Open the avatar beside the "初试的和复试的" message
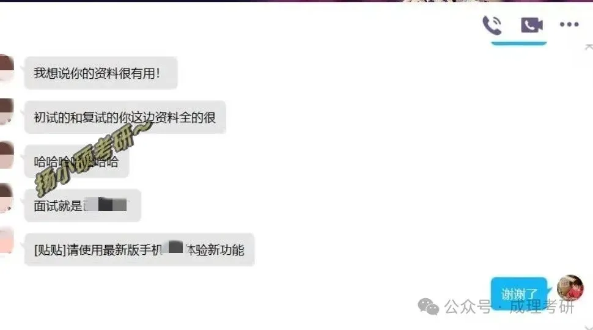This screenshot has width=593, height=330. click(6, 111)
